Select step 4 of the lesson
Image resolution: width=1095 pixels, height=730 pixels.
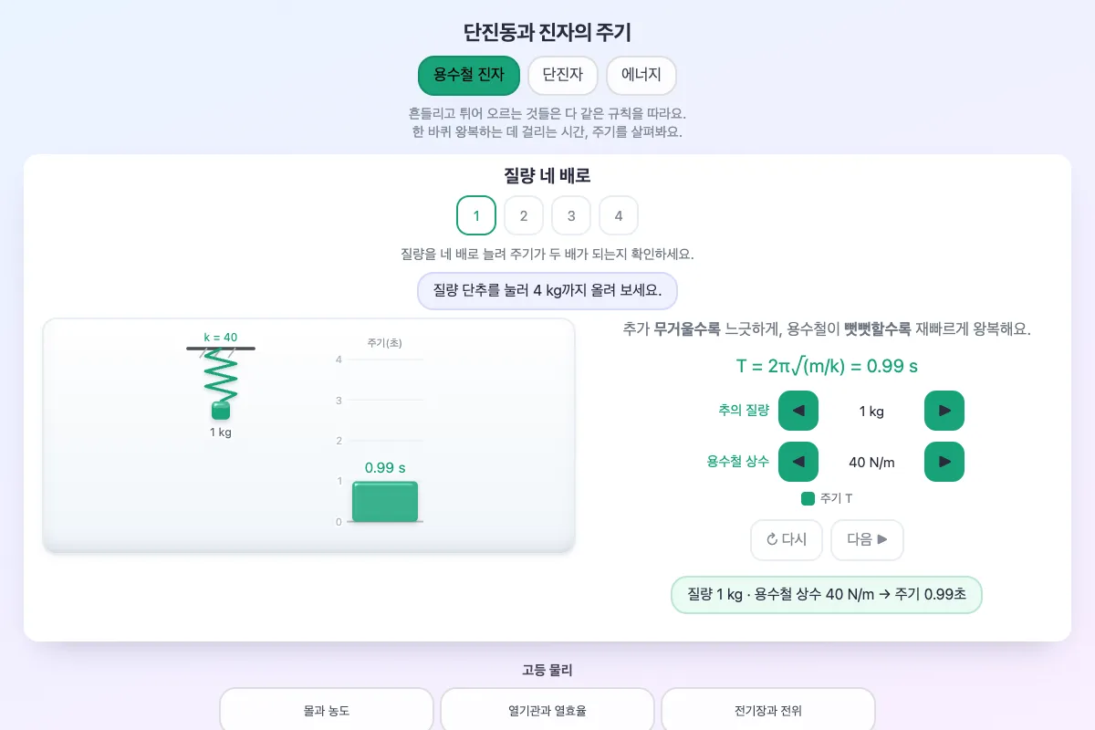(619, 216)
